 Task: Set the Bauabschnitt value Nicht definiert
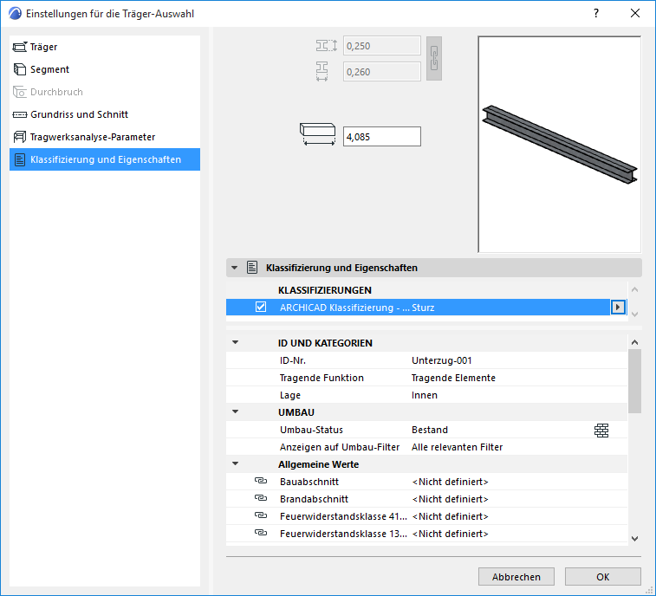click(x=450, y=482)
